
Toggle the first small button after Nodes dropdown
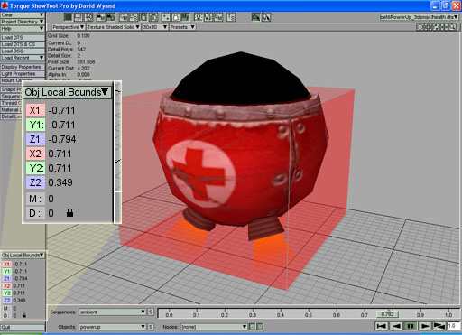pyautogui.click(x=253, y=327)
